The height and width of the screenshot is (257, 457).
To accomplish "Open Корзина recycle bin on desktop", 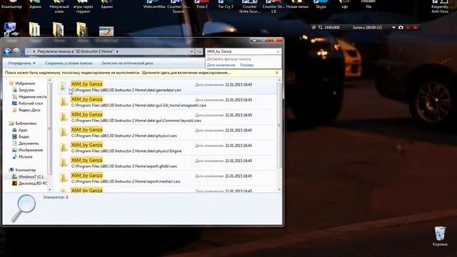I will (x=440, y=236).
